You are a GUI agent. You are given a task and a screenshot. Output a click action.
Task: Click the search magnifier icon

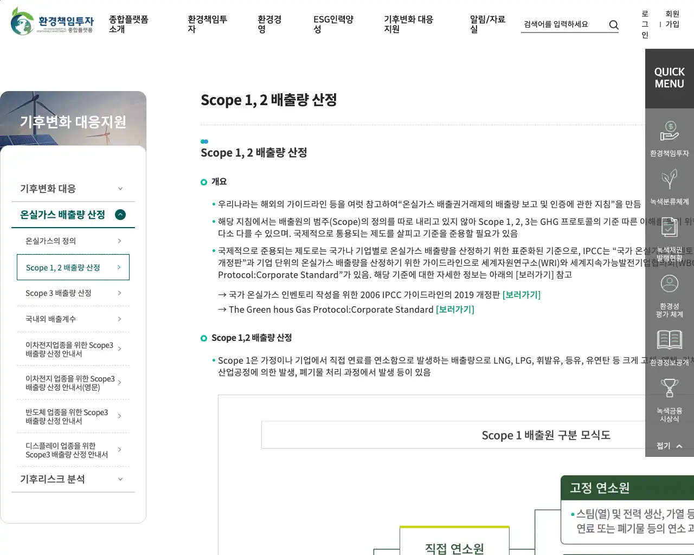tap(613, 25)
